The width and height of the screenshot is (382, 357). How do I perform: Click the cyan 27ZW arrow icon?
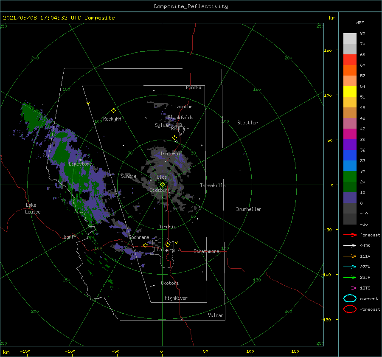tap(350, 267)
